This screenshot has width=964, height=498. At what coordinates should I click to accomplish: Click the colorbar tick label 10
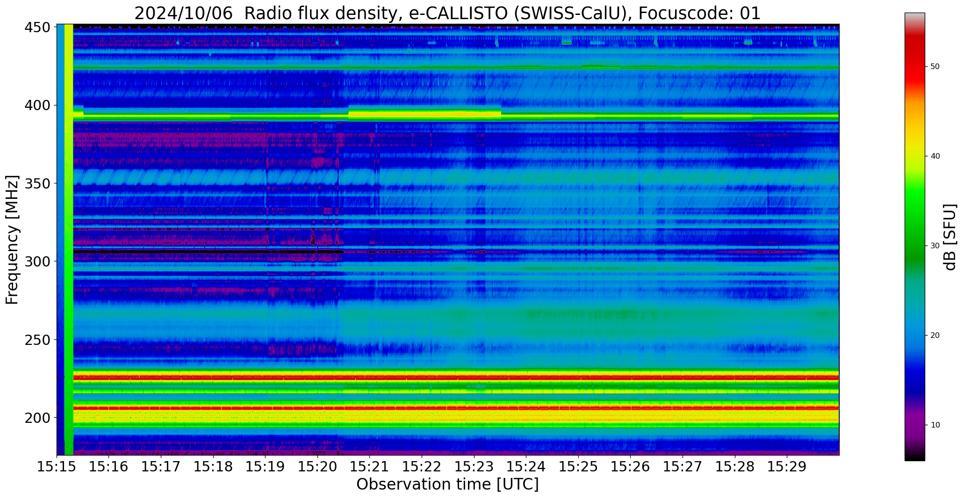(935, 425)
